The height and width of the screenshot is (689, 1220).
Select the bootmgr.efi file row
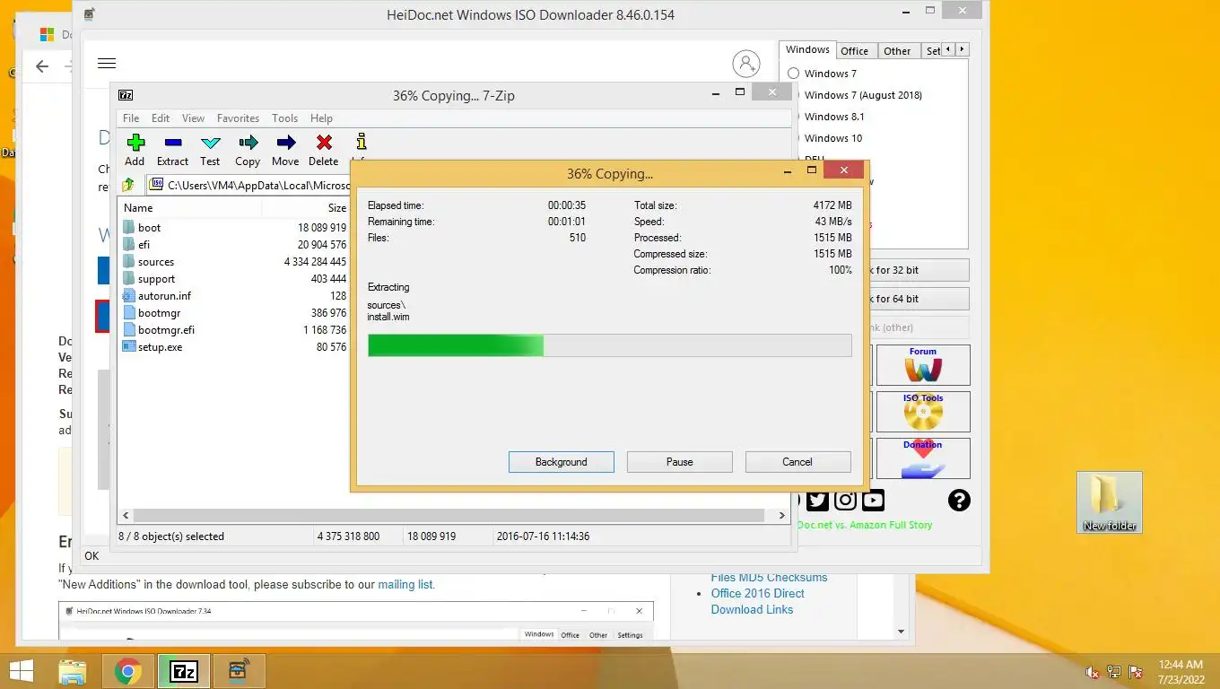[234, 330]
